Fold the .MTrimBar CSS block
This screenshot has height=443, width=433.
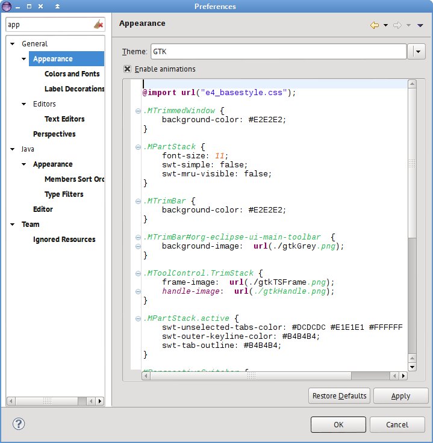[138, 202]
